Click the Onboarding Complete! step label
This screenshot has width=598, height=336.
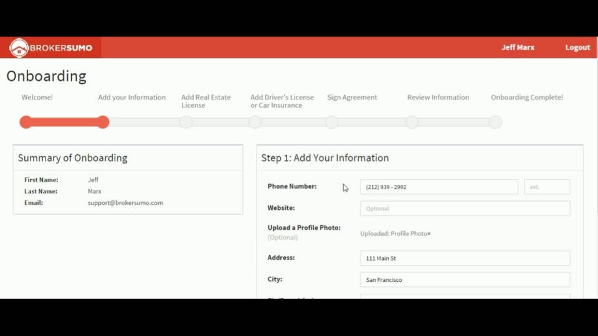527,97
